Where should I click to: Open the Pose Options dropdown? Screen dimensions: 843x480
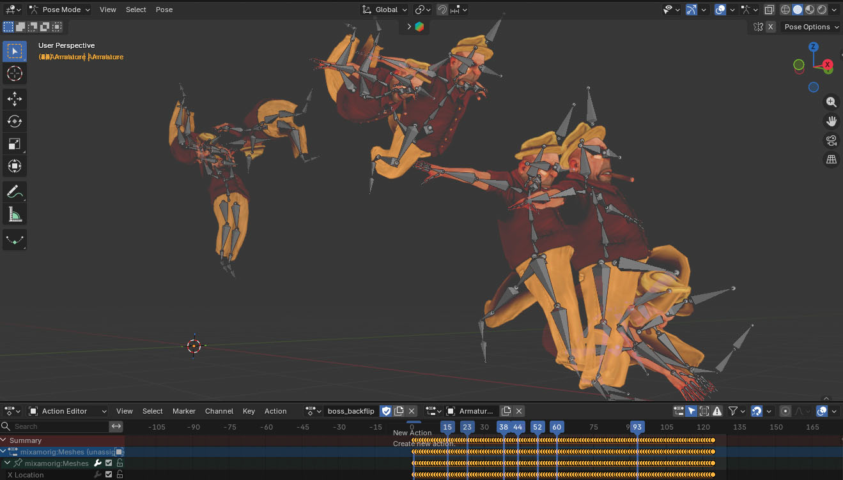coord(812,27)
